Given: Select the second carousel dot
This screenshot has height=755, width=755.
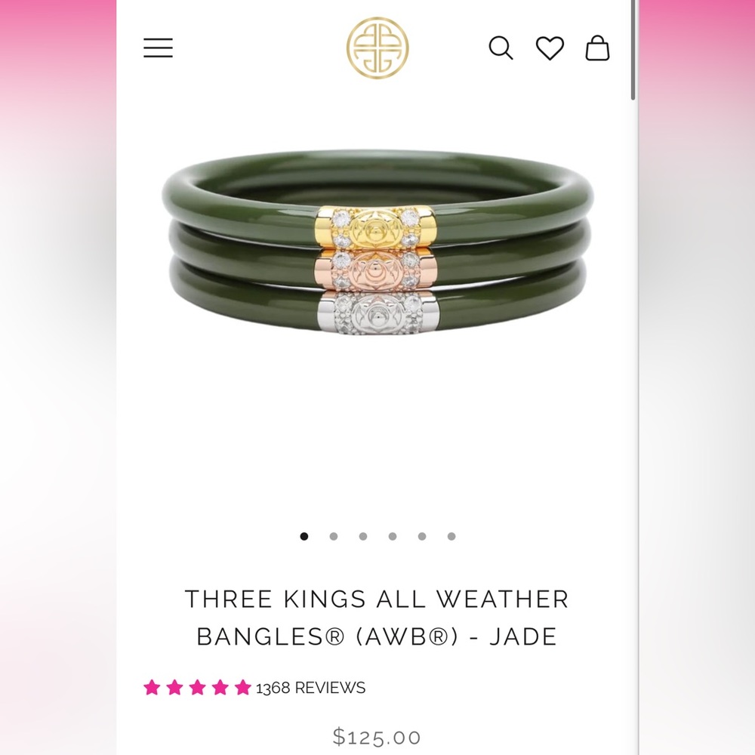Looking at the screenshot, I should point(333,536).
